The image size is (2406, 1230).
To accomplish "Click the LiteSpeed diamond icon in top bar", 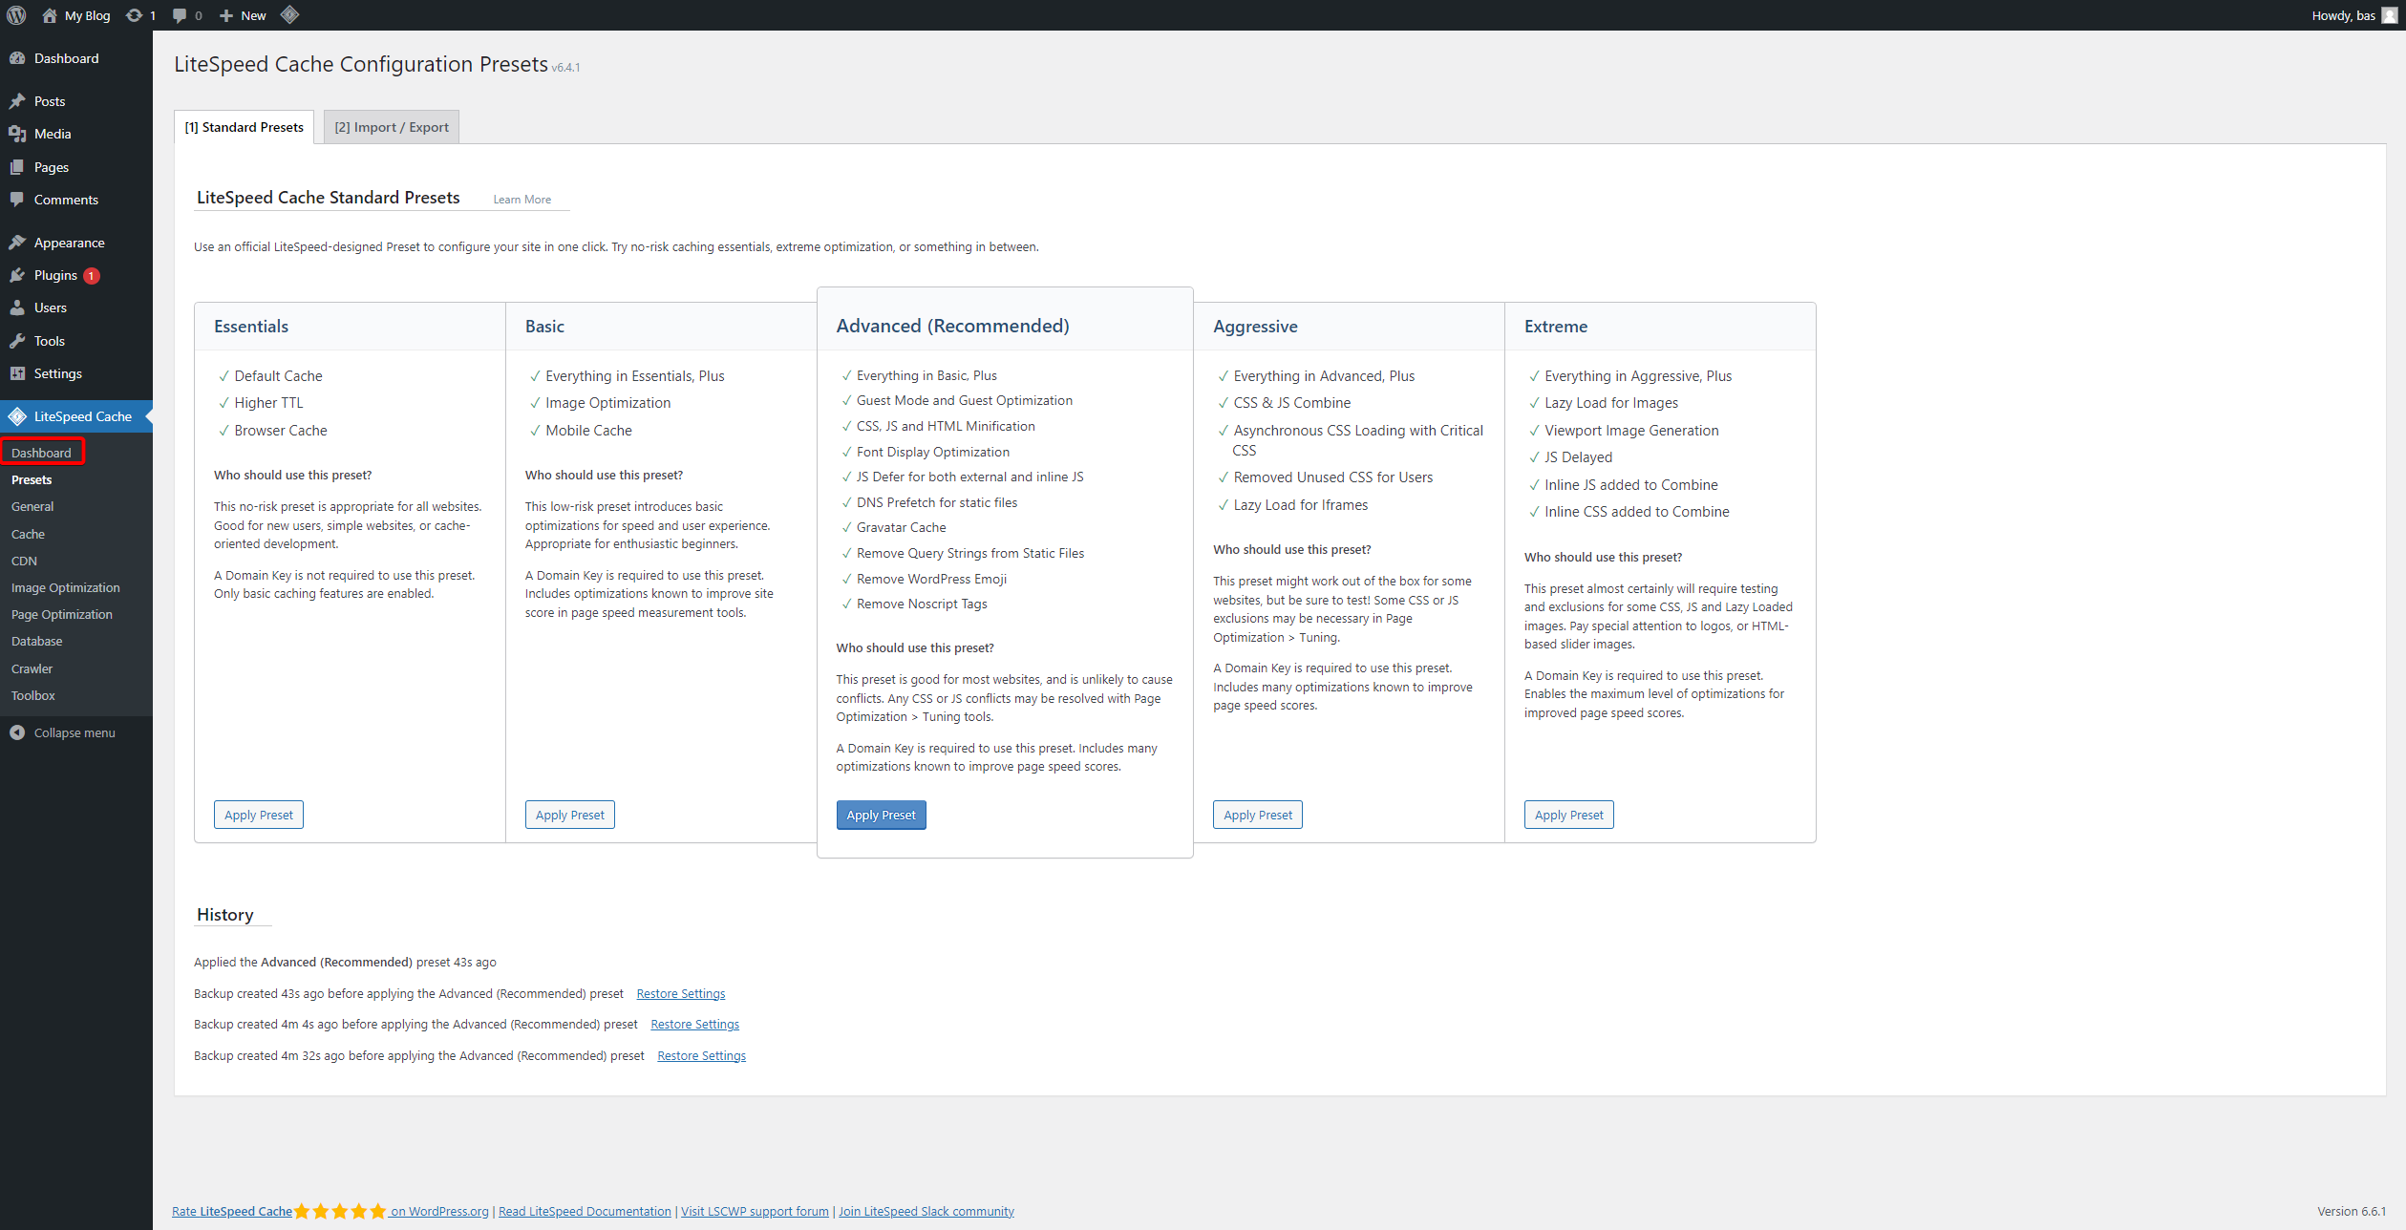I will 290,15.
